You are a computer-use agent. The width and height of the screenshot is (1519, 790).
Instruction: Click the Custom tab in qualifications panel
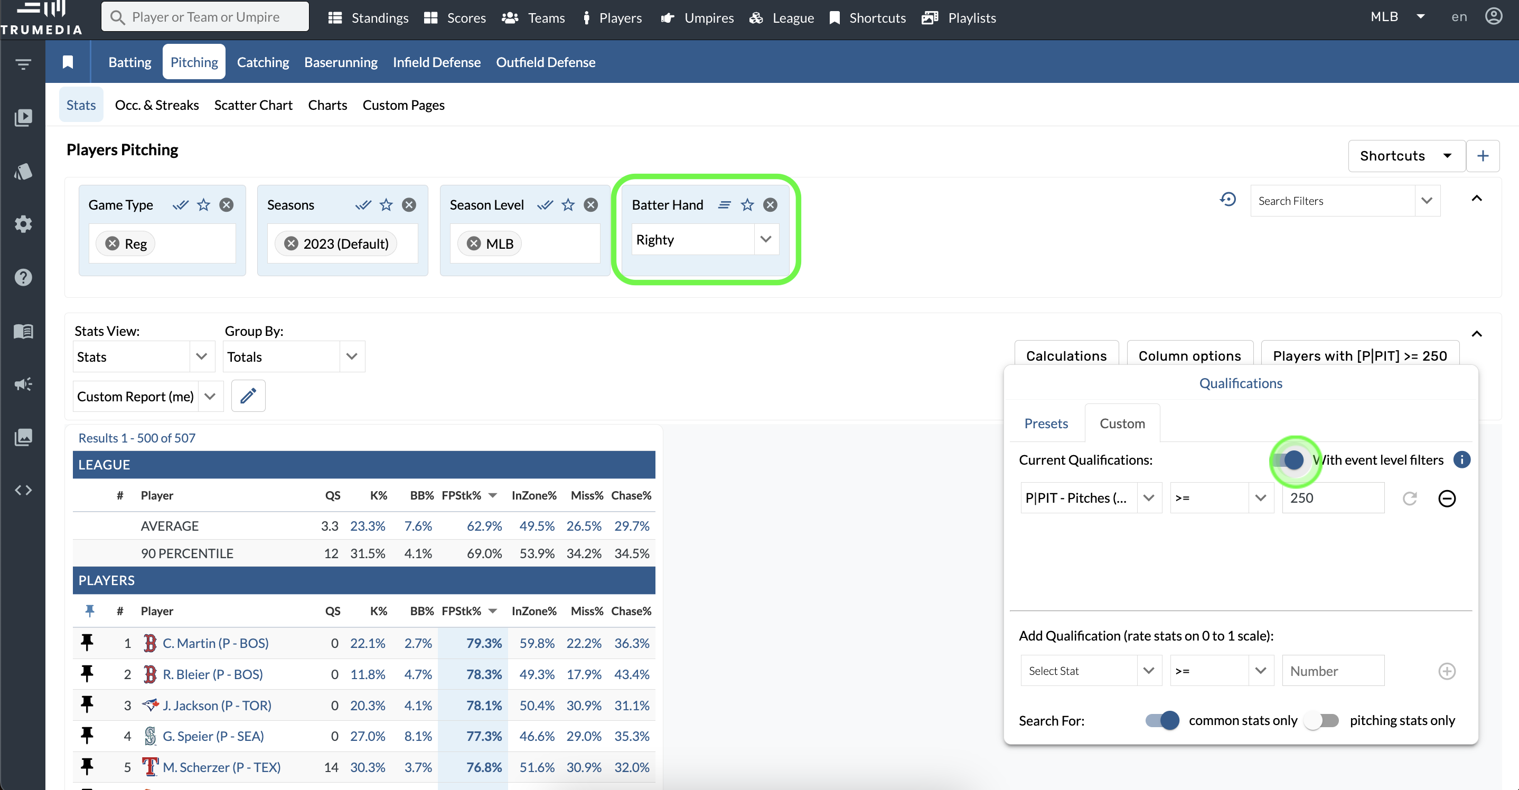1122,422
